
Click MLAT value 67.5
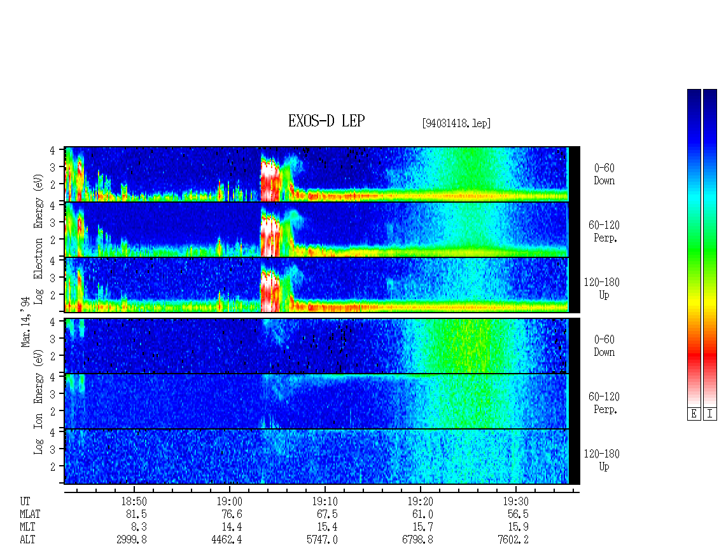click(x=328, y=514)
